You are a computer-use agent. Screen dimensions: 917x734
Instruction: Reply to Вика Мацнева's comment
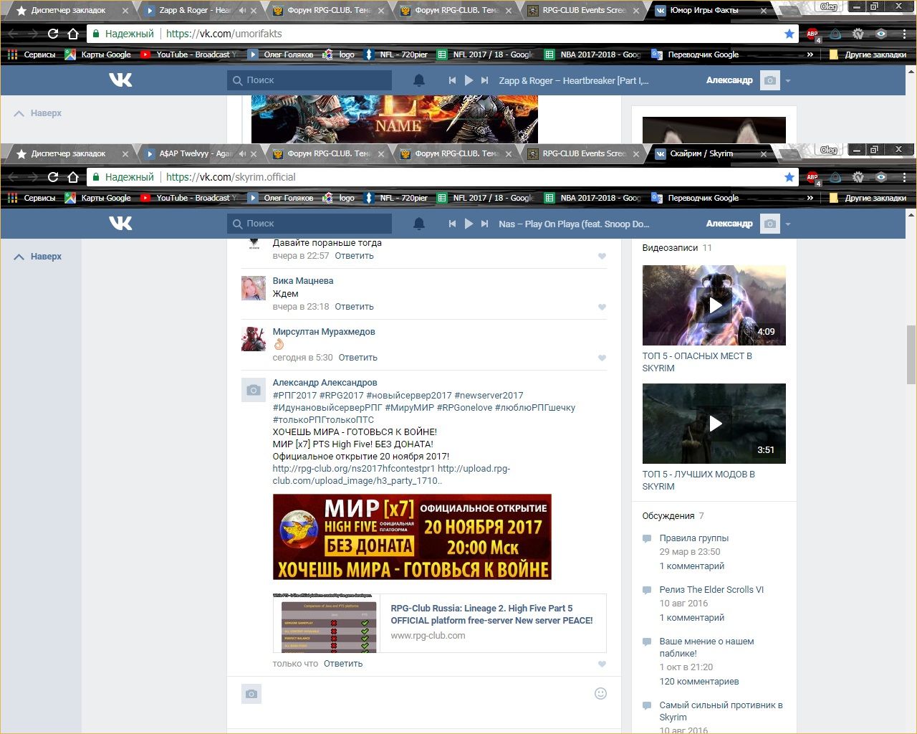point(354,307)
